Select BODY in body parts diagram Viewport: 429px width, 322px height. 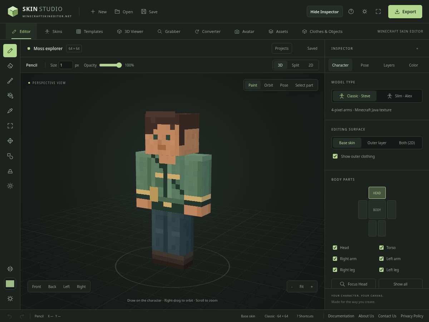(x=377, y=210)
